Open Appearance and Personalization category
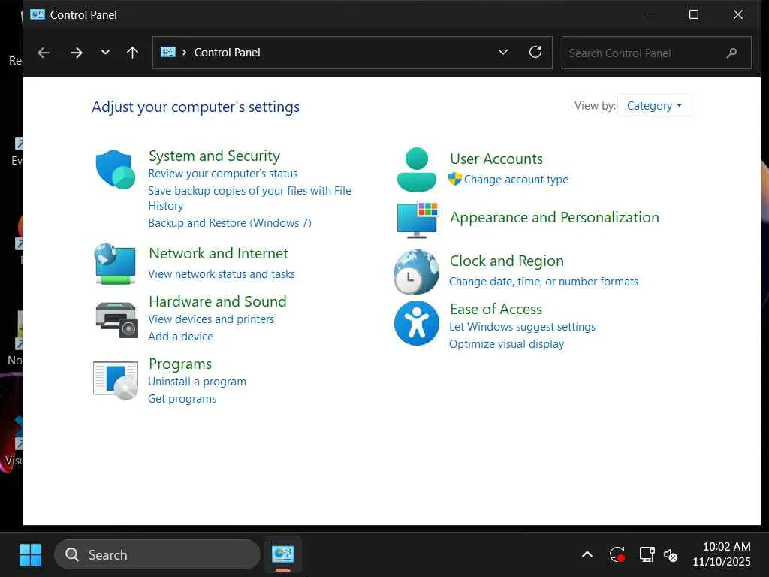Viewport: 769px width, 577px height. coord(554,217)
